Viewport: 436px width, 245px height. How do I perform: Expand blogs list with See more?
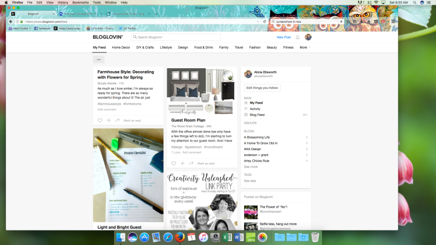pos(251,167)
